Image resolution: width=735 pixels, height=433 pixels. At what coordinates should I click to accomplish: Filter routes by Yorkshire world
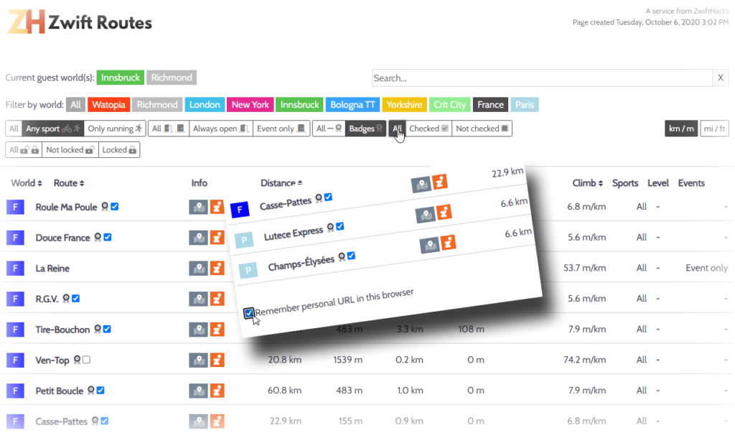[404, 105]
